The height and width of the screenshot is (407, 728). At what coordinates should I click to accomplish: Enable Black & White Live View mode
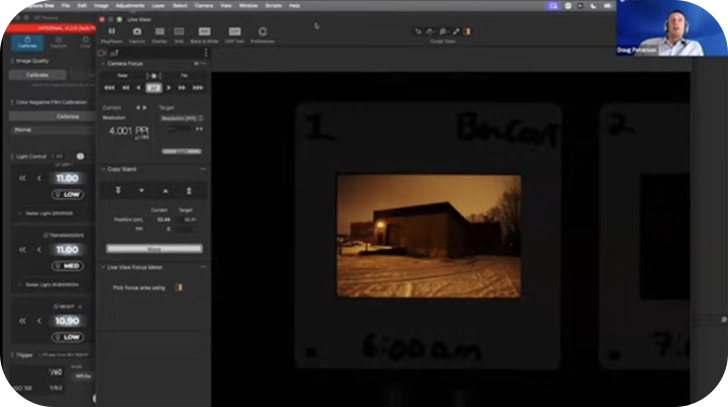pos(204,32)
